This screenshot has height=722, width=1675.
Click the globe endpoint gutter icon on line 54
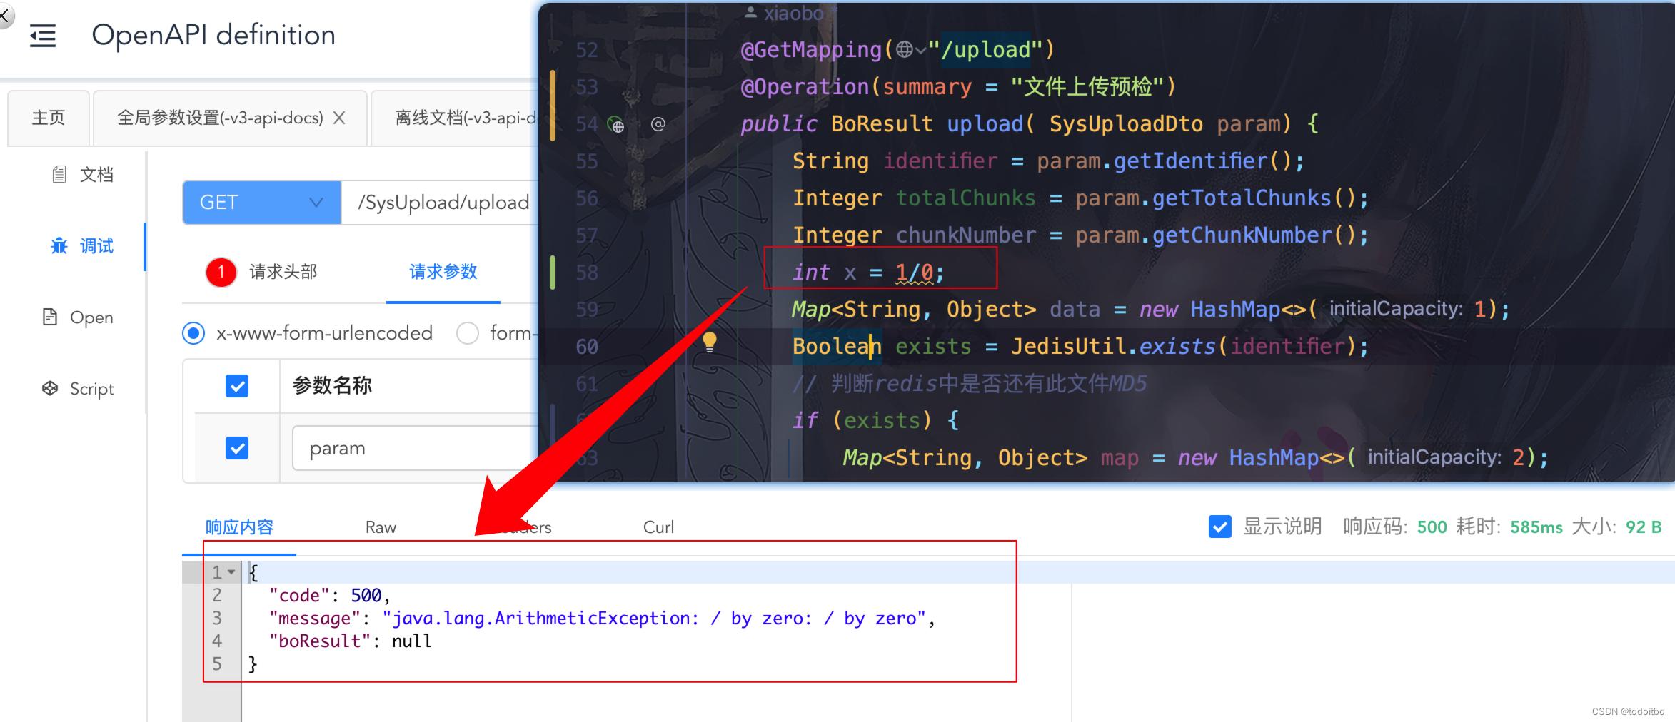pos(616,126)
